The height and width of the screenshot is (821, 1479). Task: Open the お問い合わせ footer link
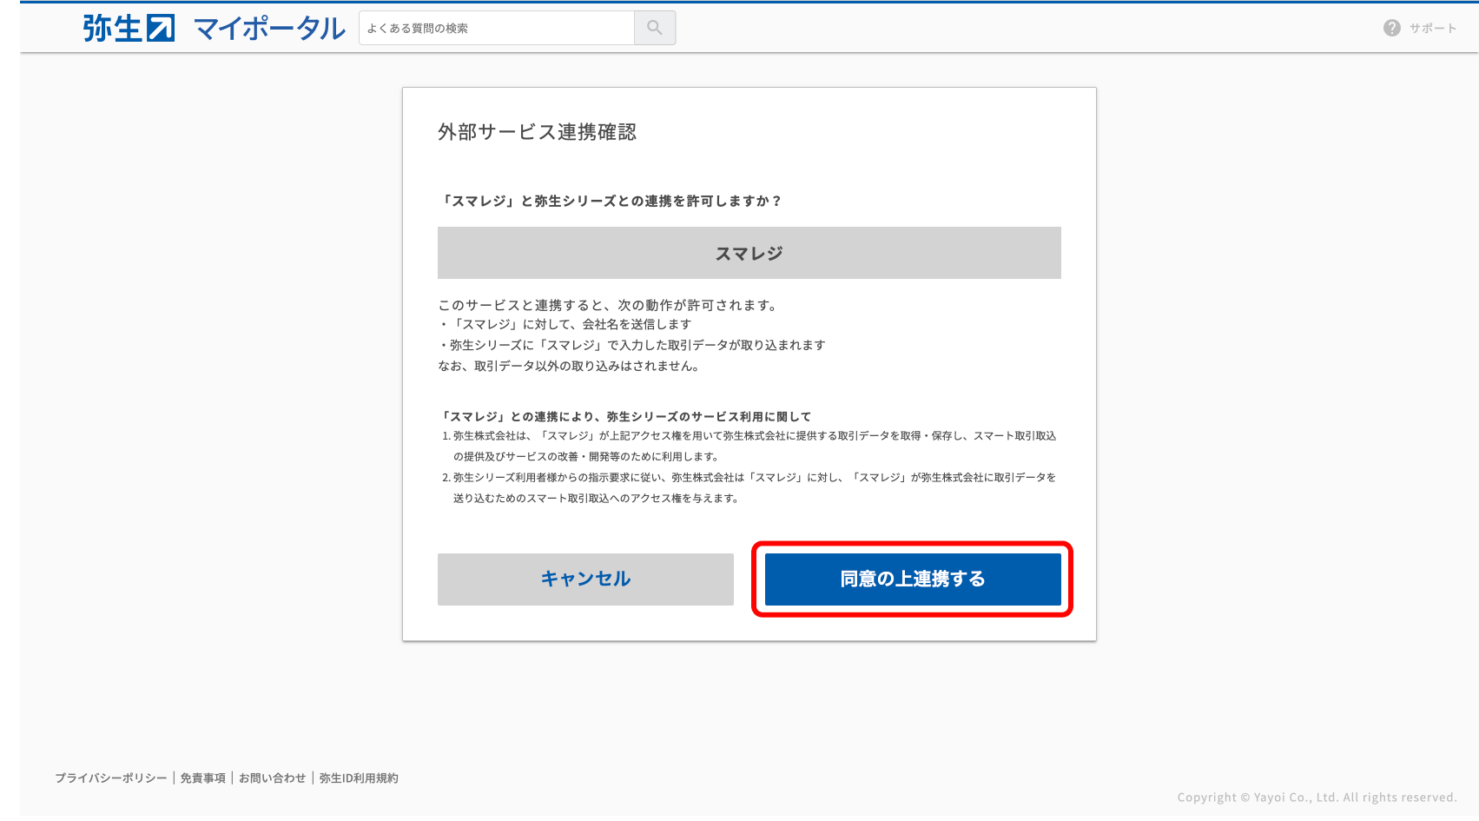pyautogui.click(x=273, y=778)
